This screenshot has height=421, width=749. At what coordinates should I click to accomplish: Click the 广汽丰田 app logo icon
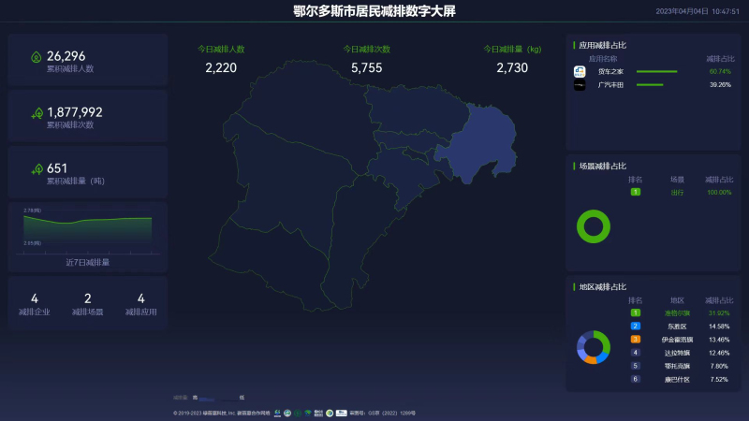coord(580,84)
